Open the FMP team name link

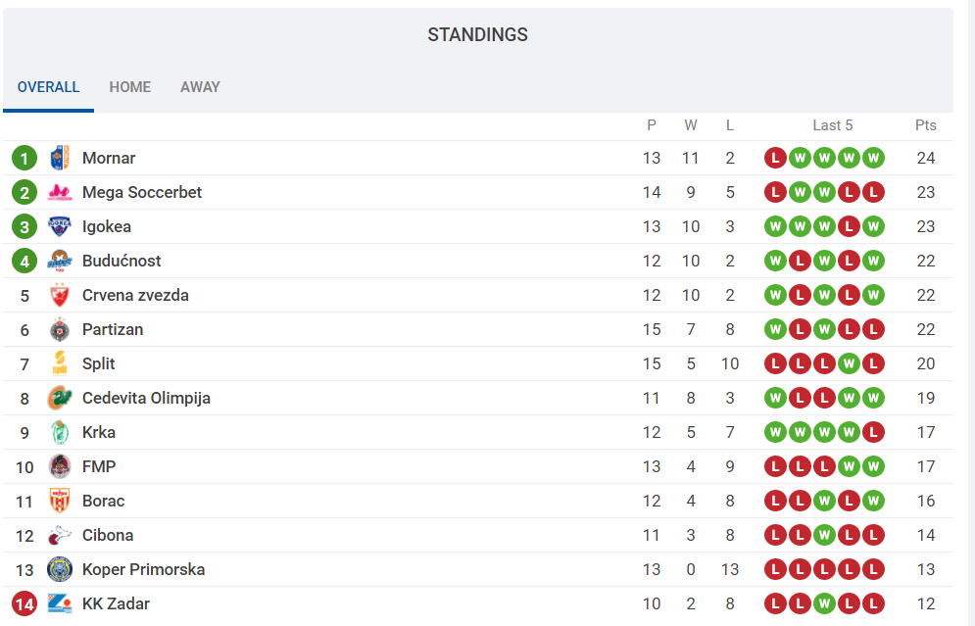point(99,466)
